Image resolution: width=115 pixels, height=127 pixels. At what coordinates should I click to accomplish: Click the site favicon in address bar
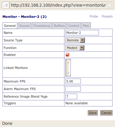6,5
